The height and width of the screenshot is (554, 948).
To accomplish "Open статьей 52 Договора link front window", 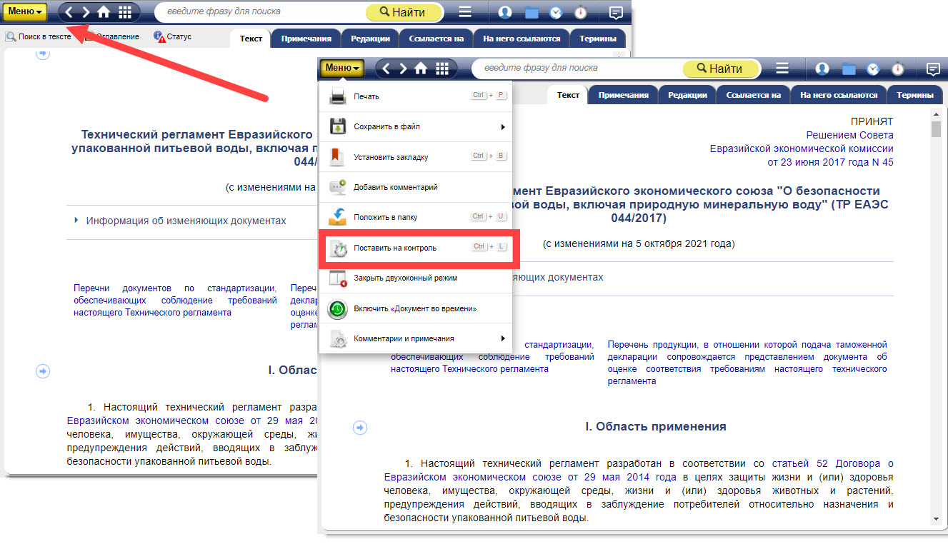I will (x=833, y=463).
